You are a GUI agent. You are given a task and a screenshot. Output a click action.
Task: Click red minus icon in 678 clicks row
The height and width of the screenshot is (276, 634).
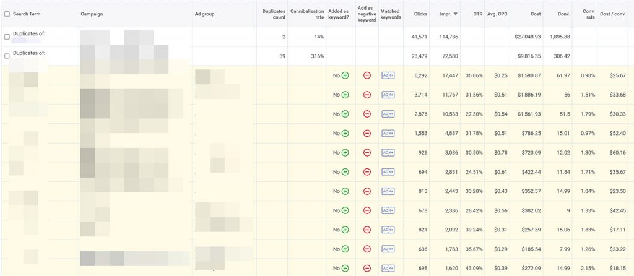[367, 210]
